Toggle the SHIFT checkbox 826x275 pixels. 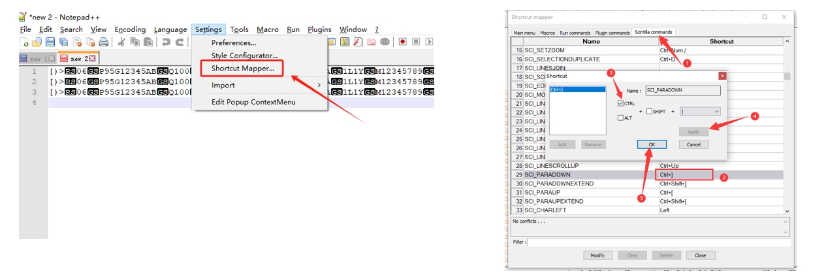tap(649, 112)
